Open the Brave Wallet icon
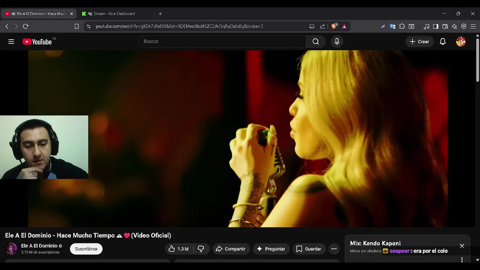Image resolution: width=480 pixels, height=270 pixels. [x=445, y=26]
